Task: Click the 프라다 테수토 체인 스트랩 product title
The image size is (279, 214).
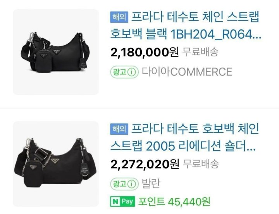Action: point(195,17)
